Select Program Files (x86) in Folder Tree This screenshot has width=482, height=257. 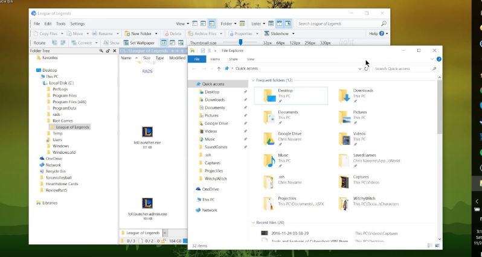click(69, 101)
